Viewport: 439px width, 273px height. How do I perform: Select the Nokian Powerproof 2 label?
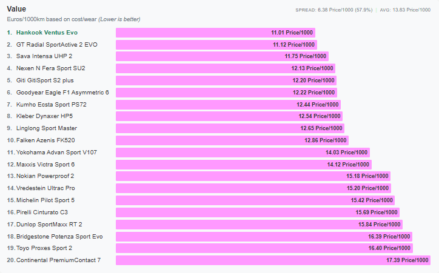point(45,176)
